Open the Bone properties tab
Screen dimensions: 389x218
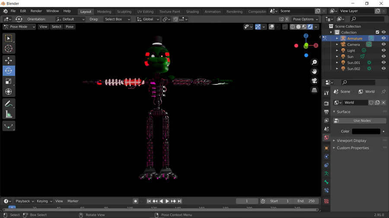[326, 182]
